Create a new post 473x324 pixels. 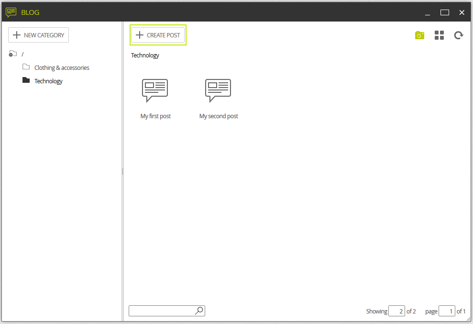pos(158,35)
